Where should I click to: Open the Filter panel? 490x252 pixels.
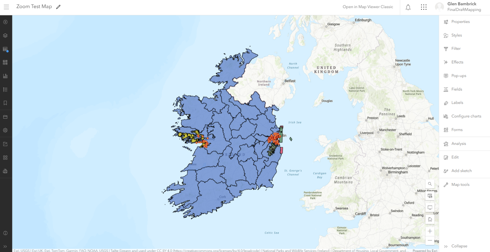pos(455,49)
